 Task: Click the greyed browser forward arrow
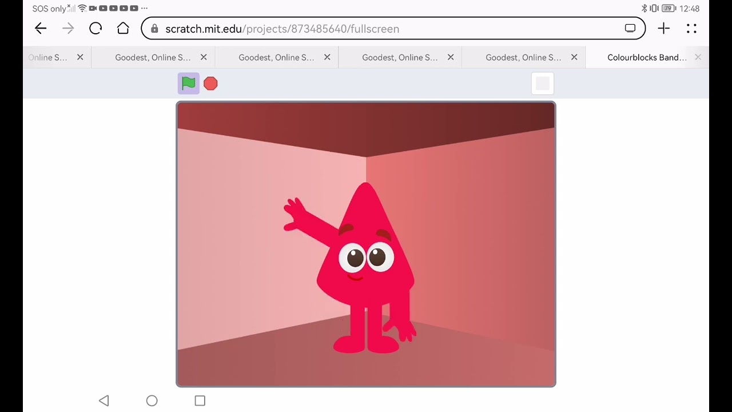click(x=68, y=29)
